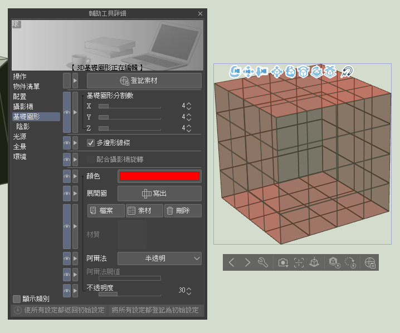Click the 素材 texture material button
Screen dimensions: 400x333
(x=144, y=211)
